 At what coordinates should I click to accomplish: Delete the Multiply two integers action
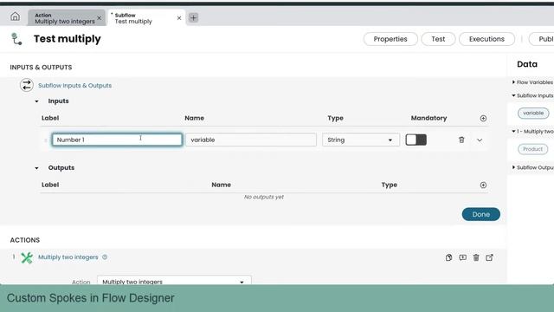(x=476, y=257)
